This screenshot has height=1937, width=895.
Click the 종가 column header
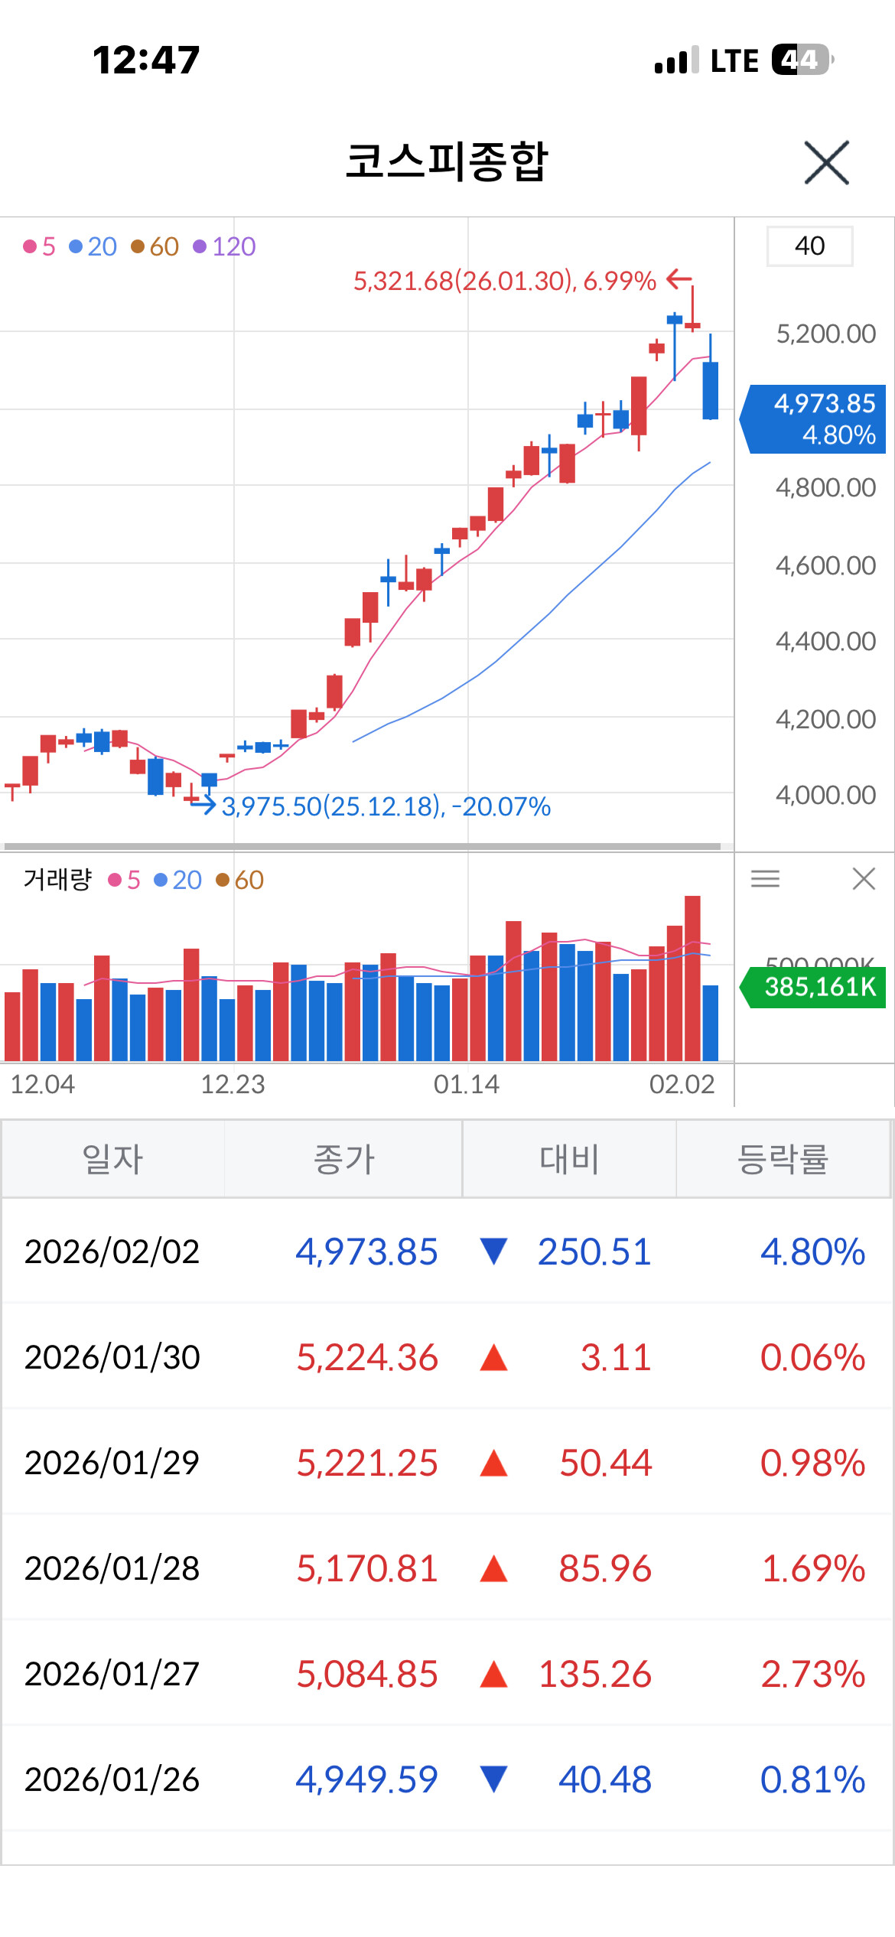pos(343,1159)
